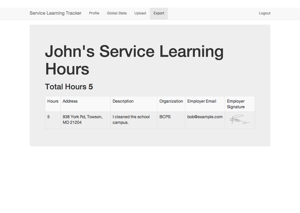Screen dimensions: 300x213
Task: Click the bob@example.com email cell
Action: pos(205,120)
